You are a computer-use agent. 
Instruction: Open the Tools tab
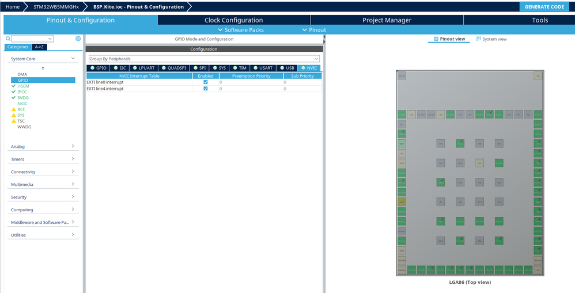point(540,20)
